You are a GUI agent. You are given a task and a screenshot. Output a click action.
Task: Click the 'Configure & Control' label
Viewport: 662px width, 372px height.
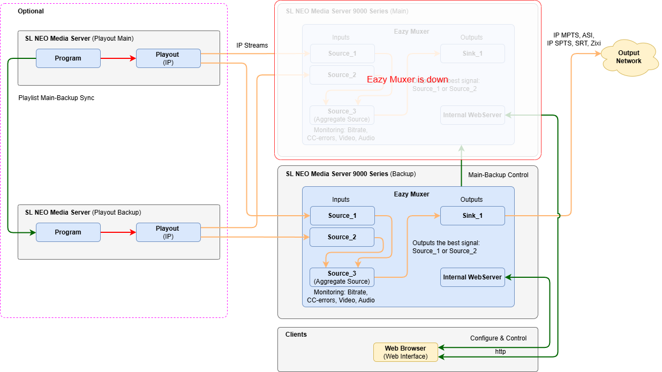pyautogui.click(x=498, y=338)
